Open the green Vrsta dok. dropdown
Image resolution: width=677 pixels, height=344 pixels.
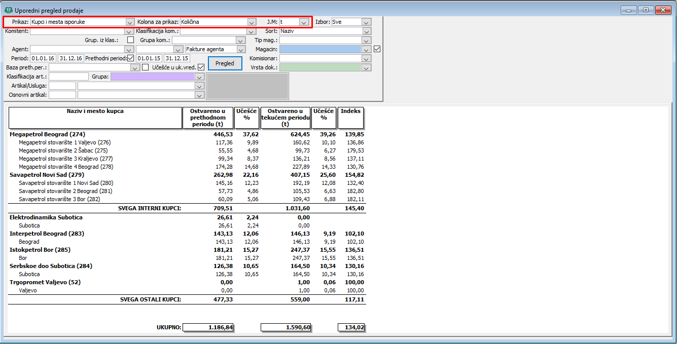(x=367, y=67)
